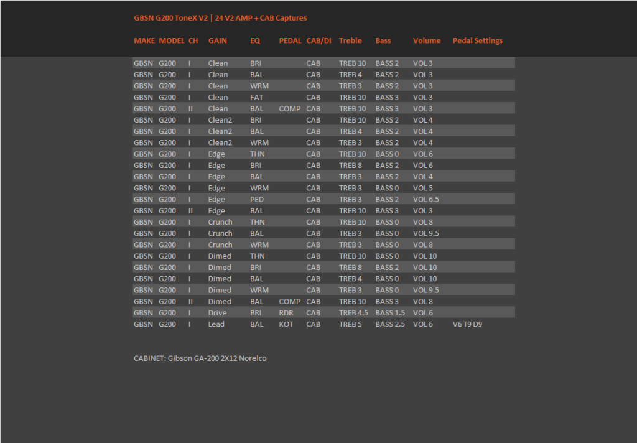Image resolution: width=637 pixels, height=443 pixels.
Task: Click the Treble column header
Action: (x=350, y=40)
